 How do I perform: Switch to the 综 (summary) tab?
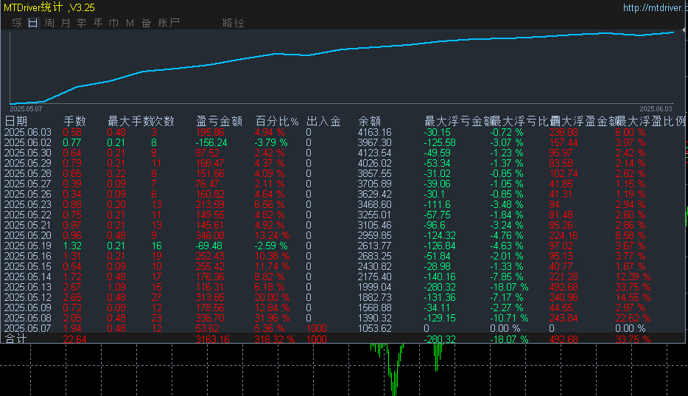point(16,23)
